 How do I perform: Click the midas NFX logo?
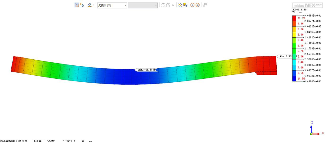click(x=307, y=5)
